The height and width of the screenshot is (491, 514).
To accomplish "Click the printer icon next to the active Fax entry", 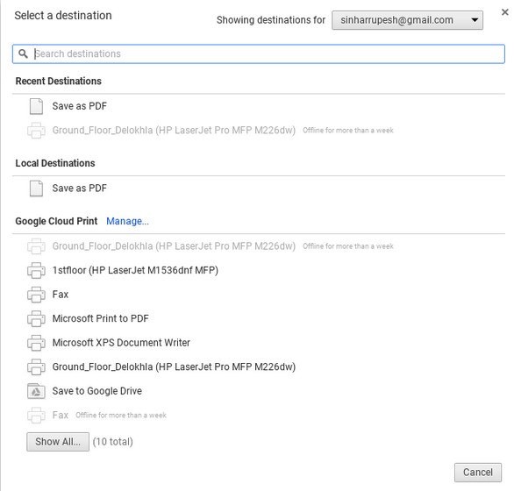I will coord(36,295).
